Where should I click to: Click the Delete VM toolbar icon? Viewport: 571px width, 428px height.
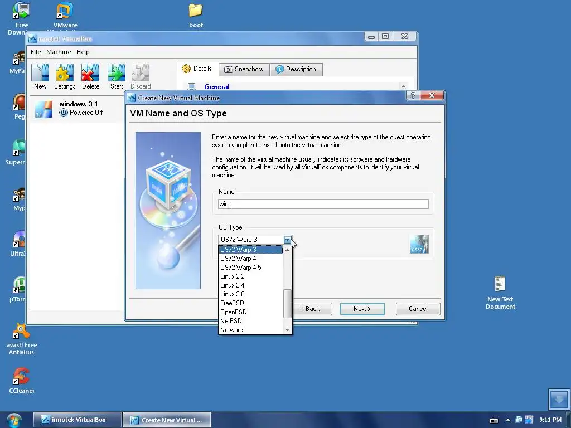click(90, 76)
